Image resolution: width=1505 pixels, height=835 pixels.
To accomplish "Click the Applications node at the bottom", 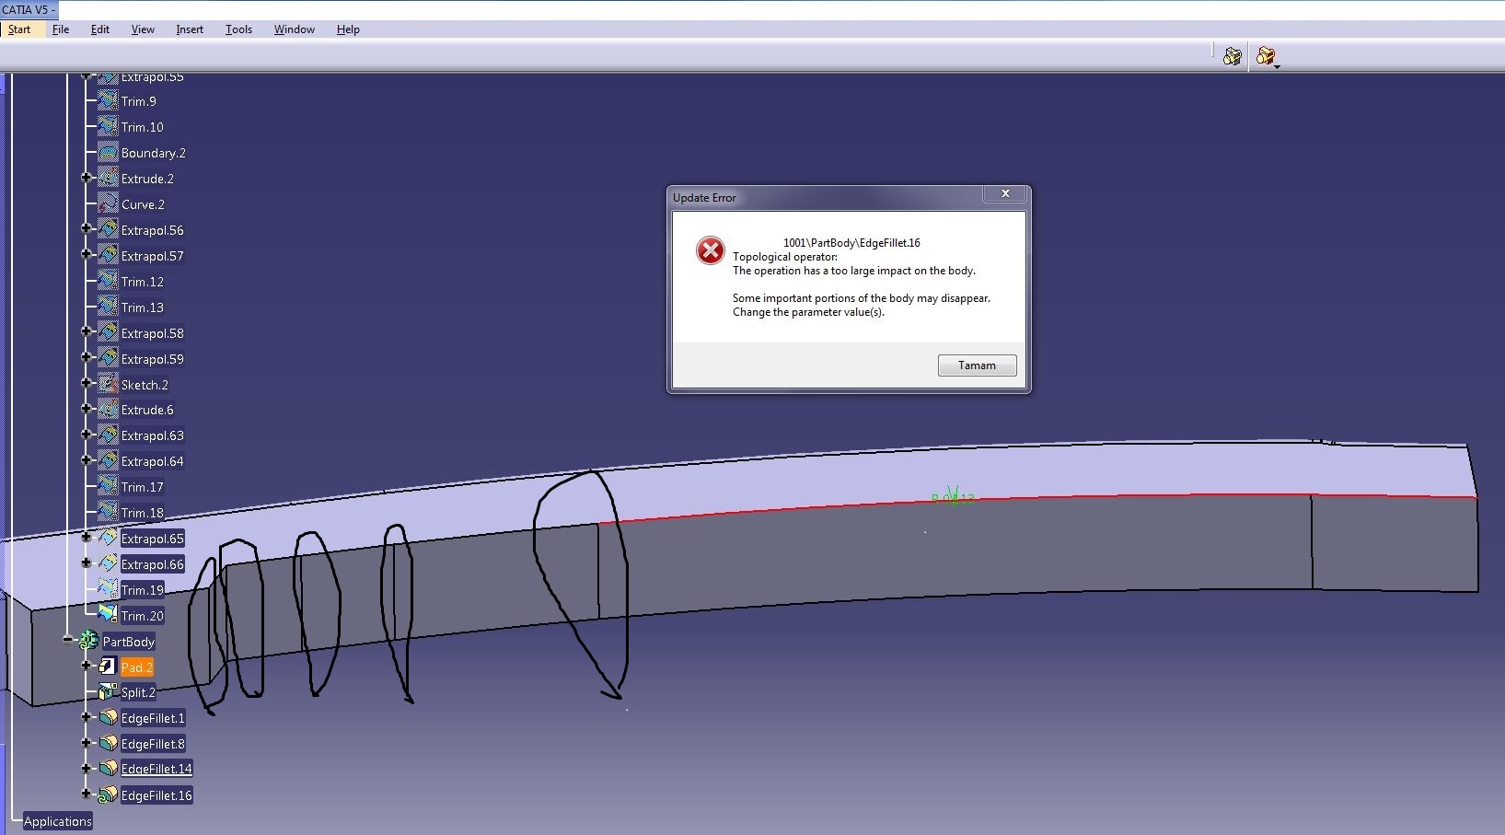I will (x=57, y=820).
